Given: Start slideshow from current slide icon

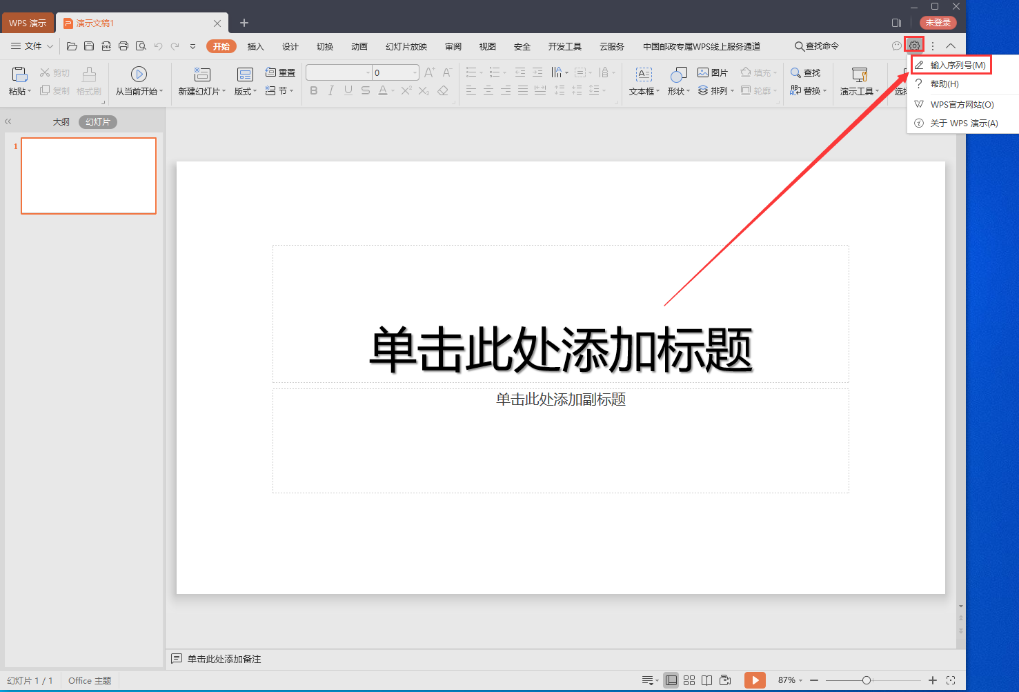Looking at the screenshot, I should pos(139,74).
